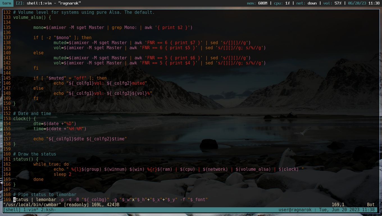Click the window title "shell:1:vim - ragnarok"

[x=54, y=3]
